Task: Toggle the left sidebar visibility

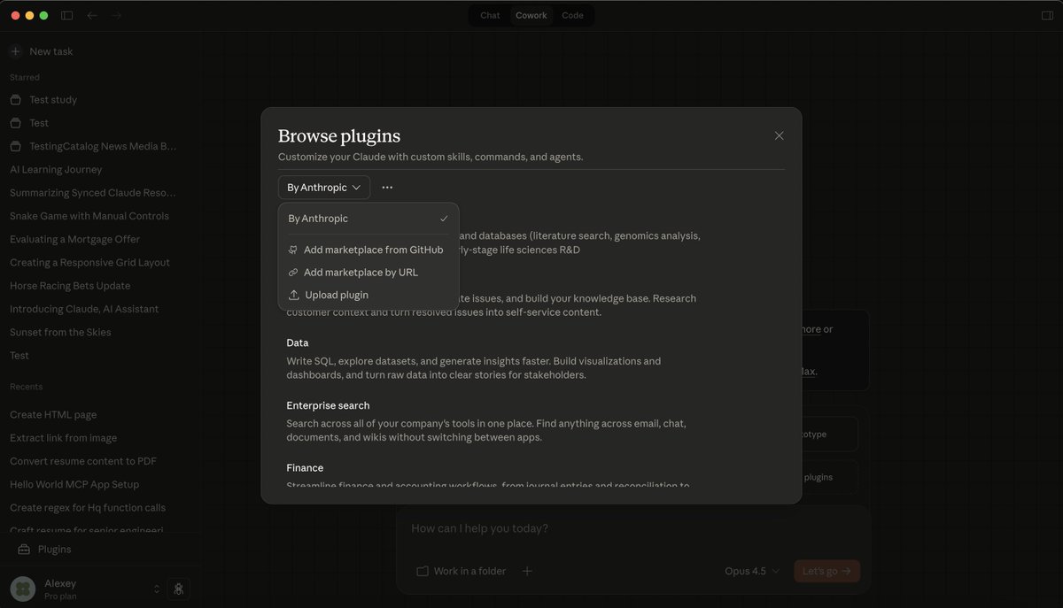Action: [66, 15]
